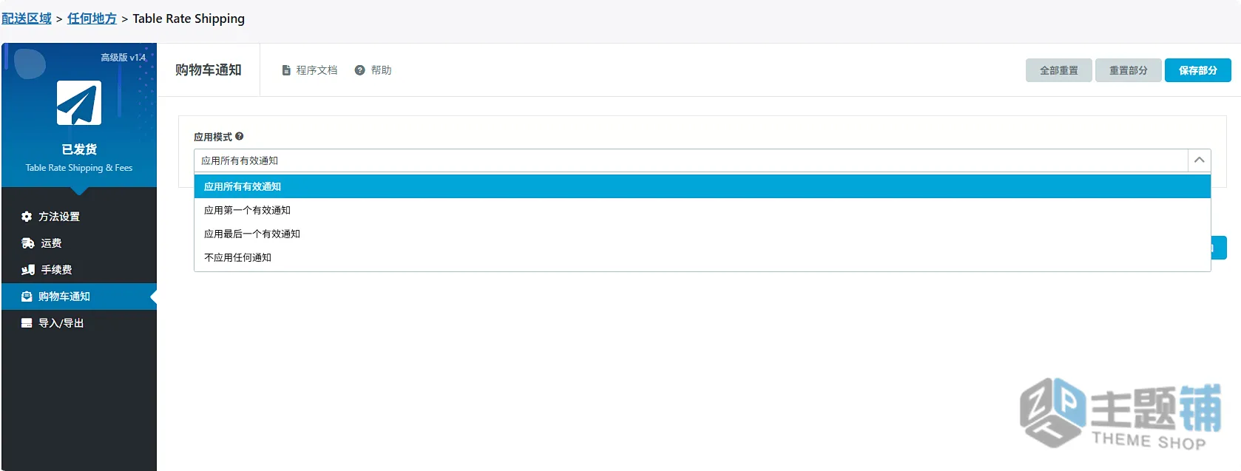Image resolution: width=1241 pixels, height=471 pixels.
Task: Collapse the 应用模式 dropdown chevron
Action: coord(1199,160)
